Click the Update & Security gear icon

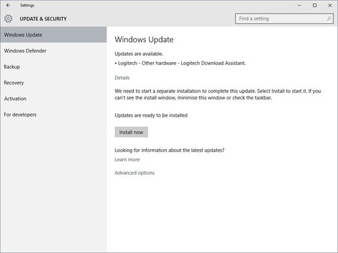[8, 19]
